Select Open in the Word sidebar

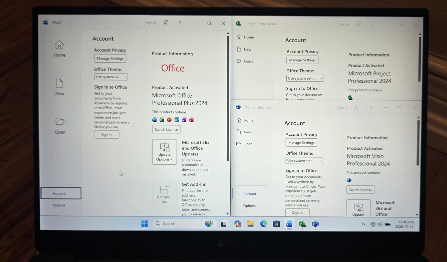(60, 126)
